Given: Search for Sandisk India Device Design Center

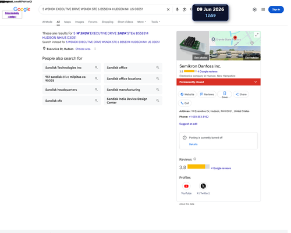Looking at the screenshot, I should coord(133,101).
